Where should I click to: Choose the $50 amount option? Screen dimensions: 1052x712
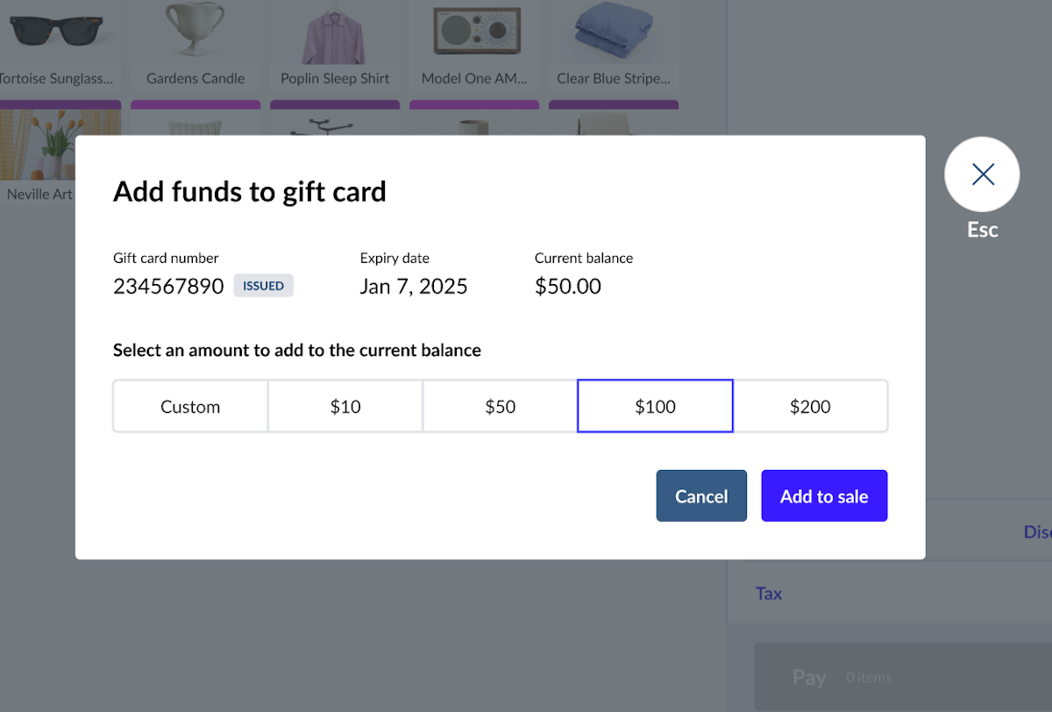[501, 407]
